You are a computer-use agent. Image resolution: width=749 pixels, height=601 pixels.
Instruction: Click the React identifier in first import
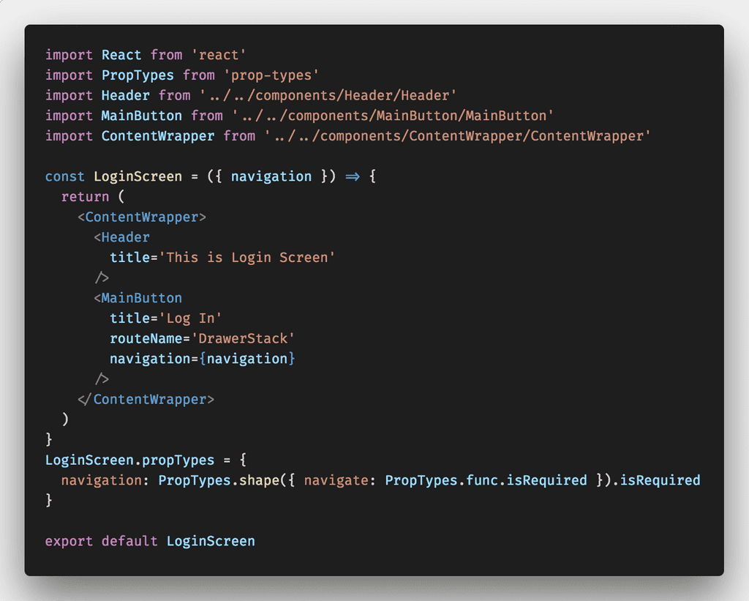click(121, 55)
